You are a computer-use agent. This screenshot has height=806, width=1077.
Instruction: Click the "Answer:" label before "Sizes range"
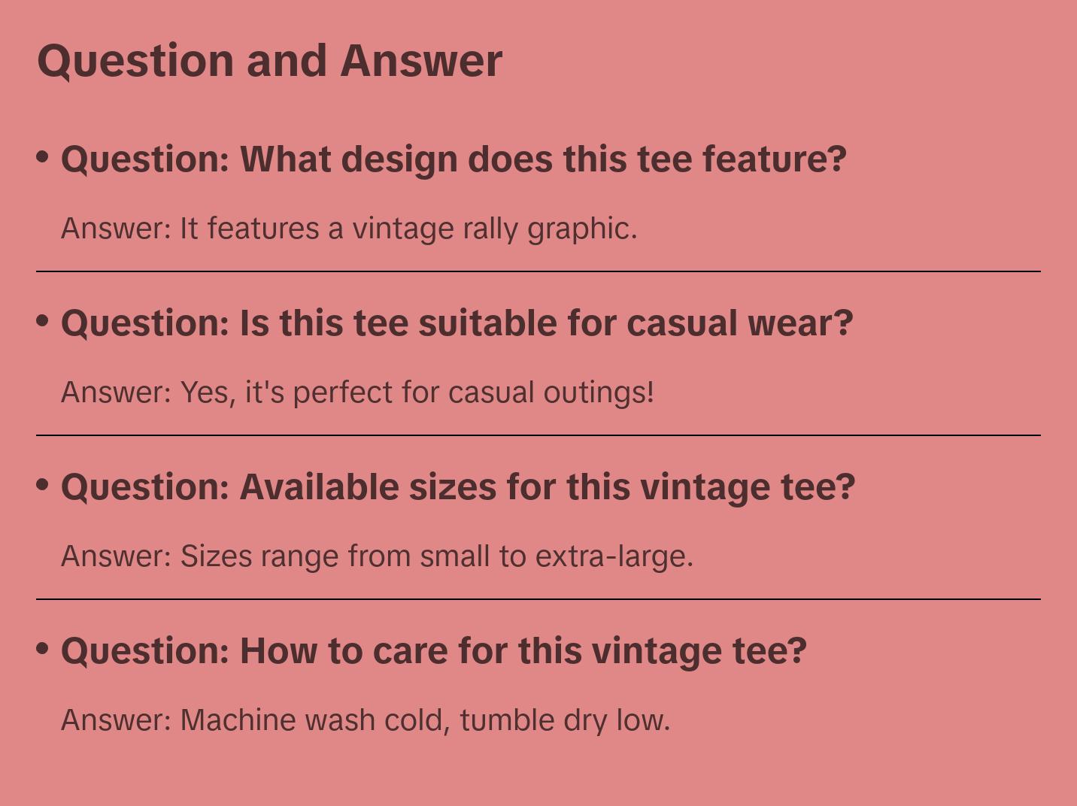click(117, 556)
